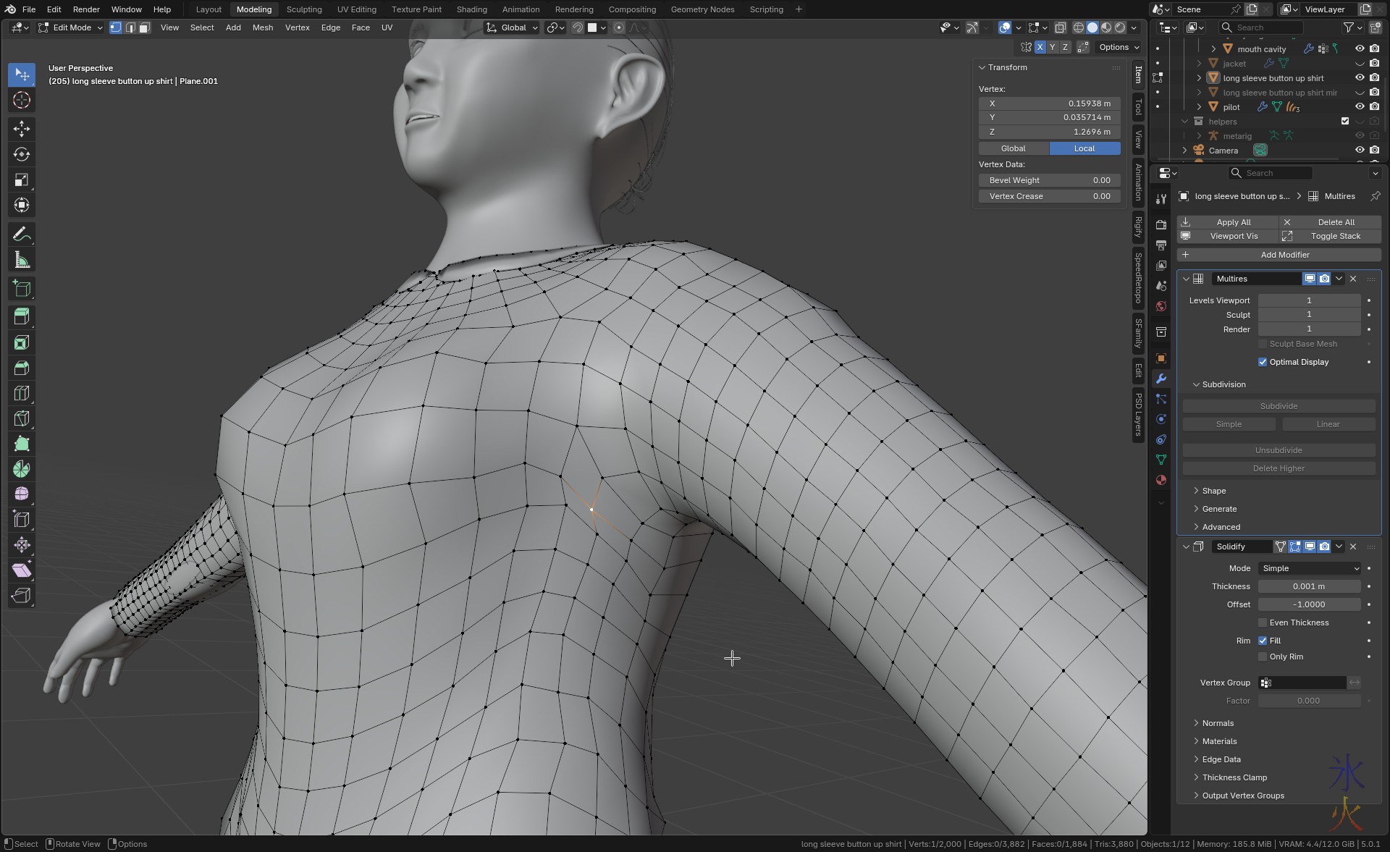Click the Add Modifier button
This screenshot has width=1390, height=852.
[x=1279, y=255]
